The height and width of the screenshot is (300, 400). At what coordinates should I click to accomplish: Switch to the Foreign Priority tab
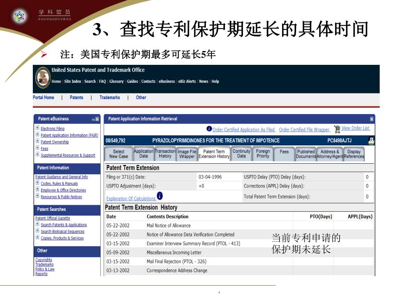[x=263, y=154]
